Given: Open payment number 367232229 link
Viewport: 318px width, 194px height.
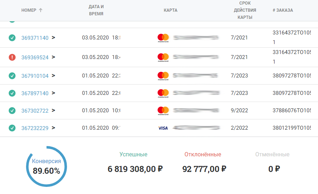Looking at the screenshot, I should click(35, 128).
